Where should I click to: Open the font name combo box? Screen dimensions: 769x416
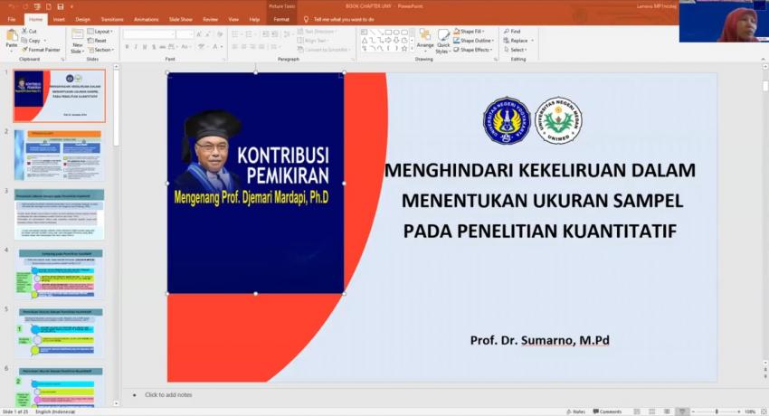pos(149,34)
